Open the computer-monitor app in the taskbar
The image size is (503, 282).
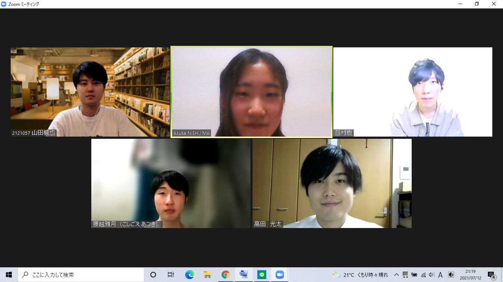[x=243, y=275]
